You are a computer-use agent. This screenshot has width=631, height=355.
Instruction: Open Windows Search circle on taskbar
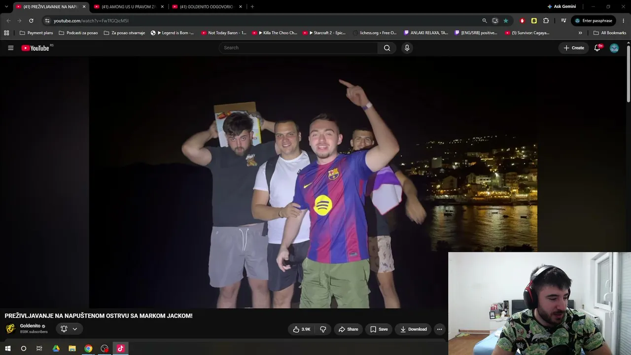point(23,349)
